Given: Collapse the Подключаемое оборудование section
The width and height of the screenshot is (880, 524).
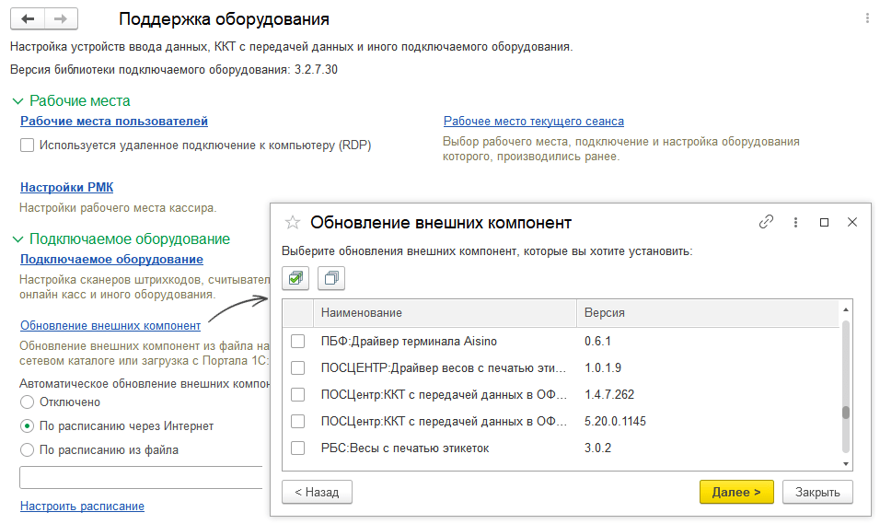Looking at the screenshot, I should point(17,239).
